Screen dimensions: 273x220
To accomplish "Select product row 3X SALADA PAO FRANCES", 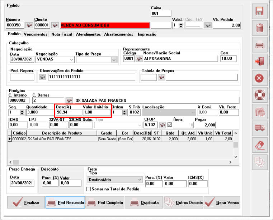I will click(x=120, y=139).
